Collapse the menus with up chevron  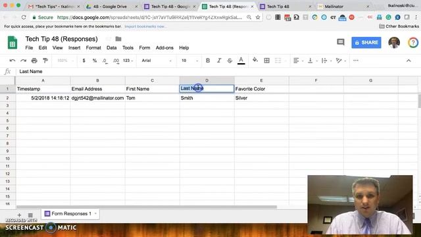pyautogui.click(x=409, y=61)
